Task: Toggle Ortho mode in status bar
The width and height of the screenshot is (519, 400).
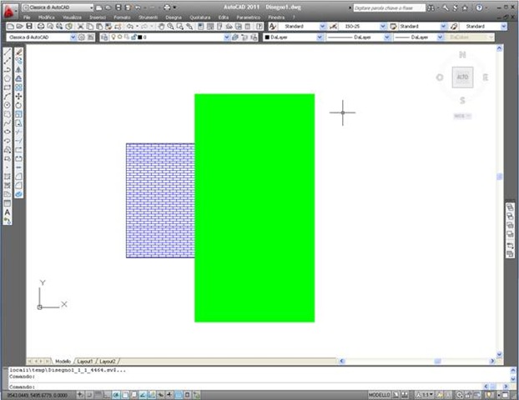Action: tap(108, 395)
